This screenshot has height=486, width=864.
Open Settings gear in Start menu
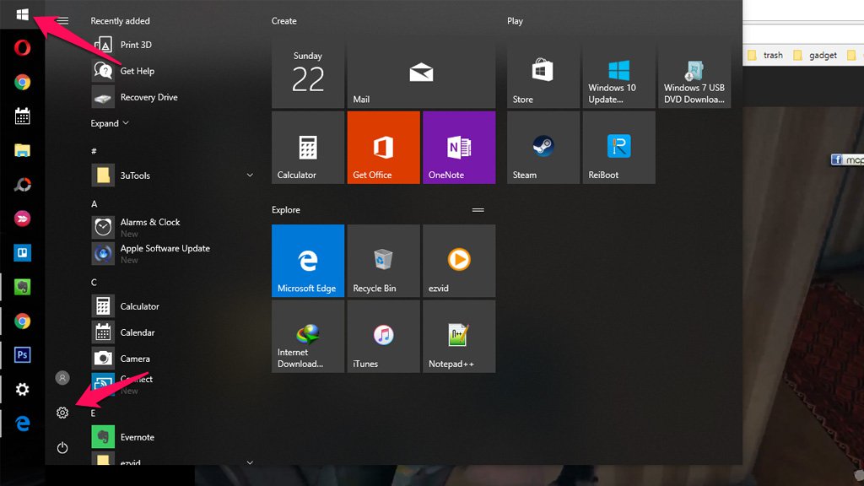[62, 412]
